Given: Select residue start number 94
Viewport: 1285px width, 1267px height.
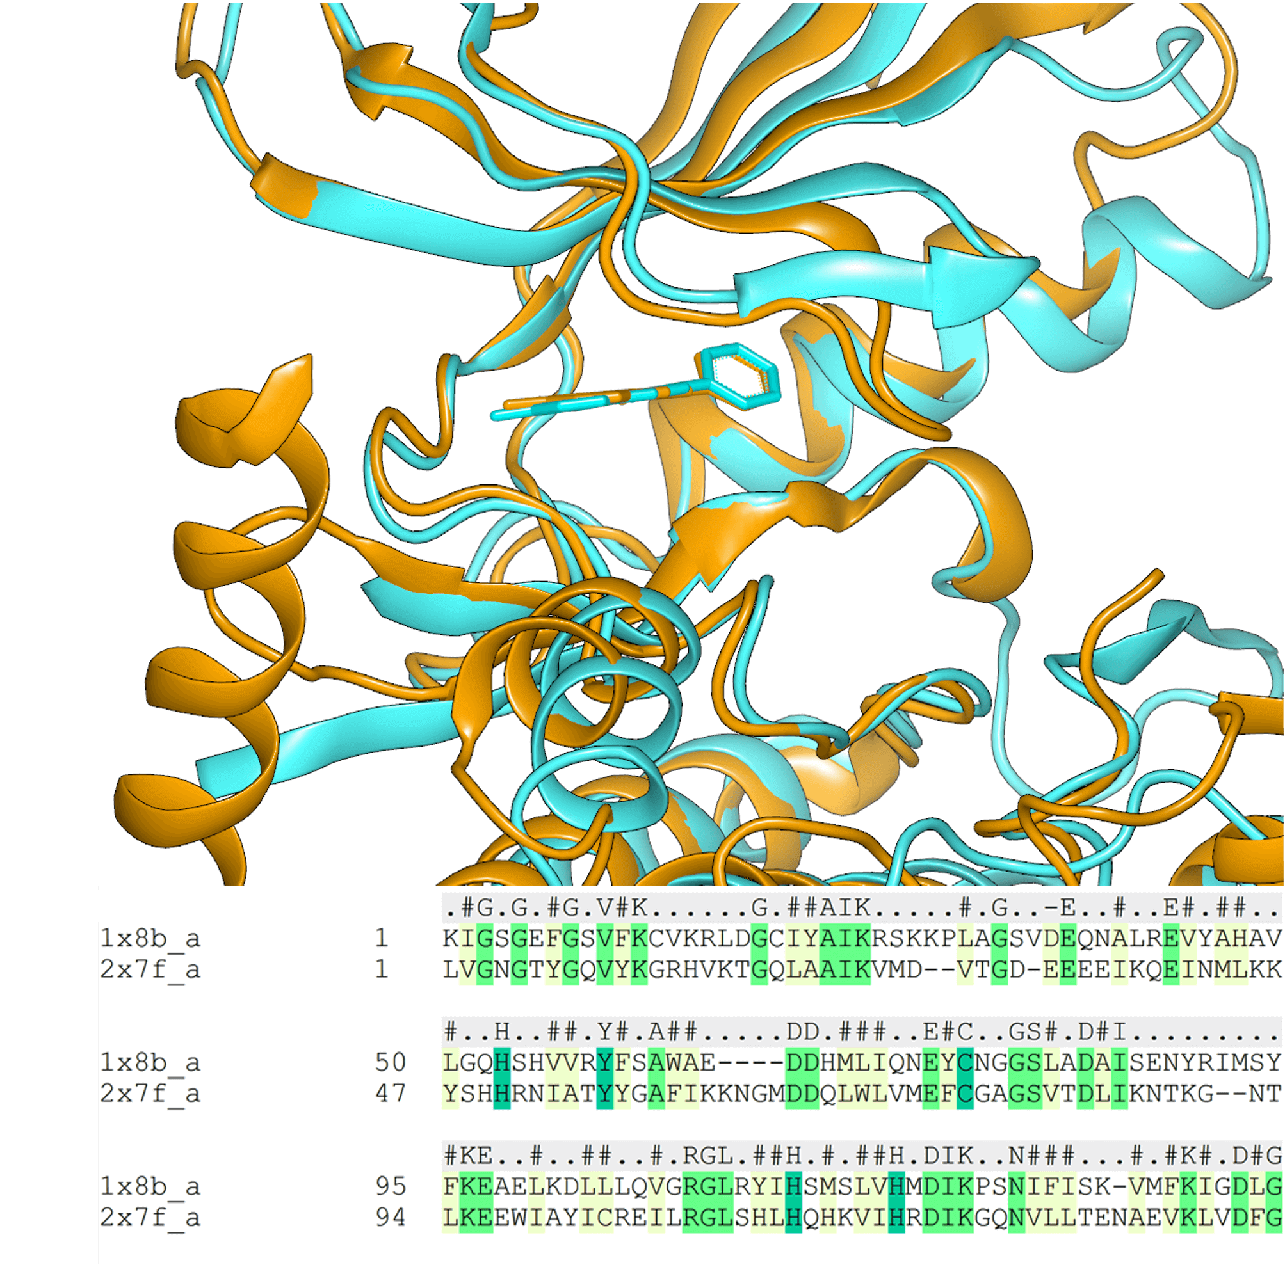Looking at the screenshot, I should 390,1217.
